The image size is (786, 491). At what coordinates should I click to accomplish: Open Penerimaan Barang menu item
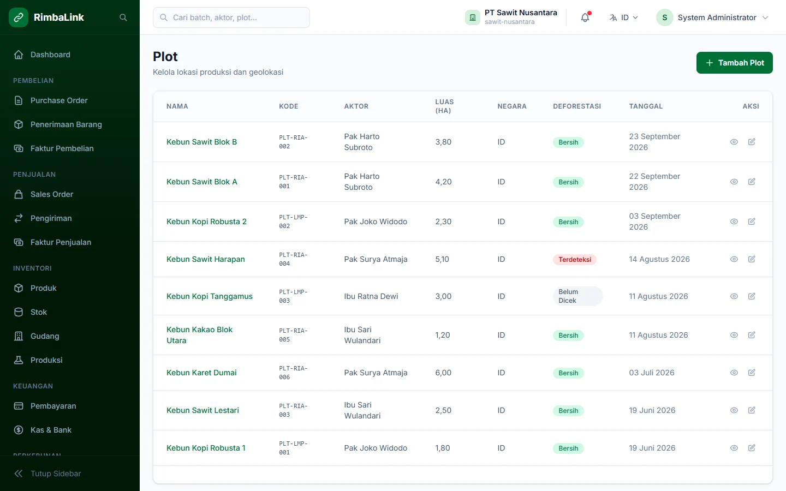70,124
